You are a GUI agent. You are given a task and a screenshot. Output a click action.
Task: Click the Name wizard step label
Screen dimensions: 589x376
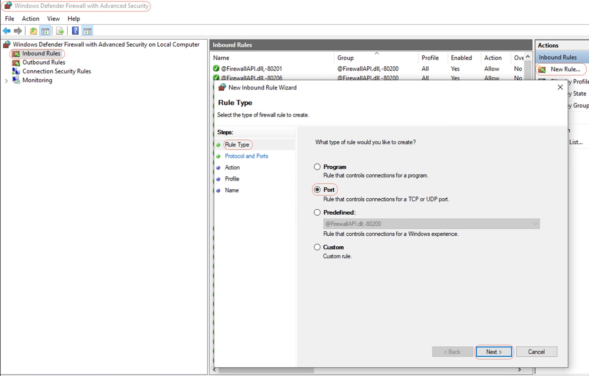pos(232,191)
